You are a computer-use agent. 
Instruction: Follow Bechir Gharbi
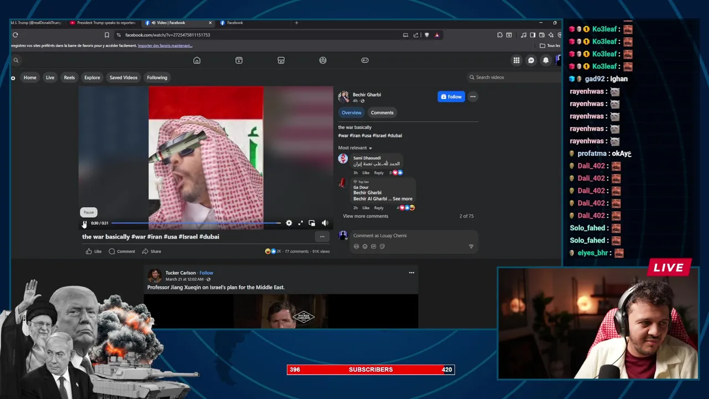point(451,96)
